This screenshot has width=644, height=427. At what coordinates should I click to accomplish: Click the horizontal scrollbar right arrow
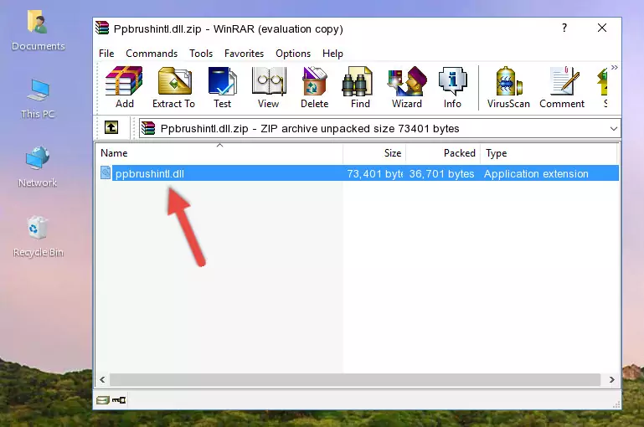click(x=611, y=380)
